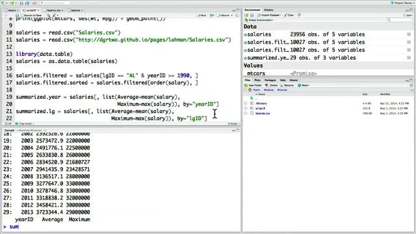
Task: Switch to the Help tab
Action: (283, 80)
